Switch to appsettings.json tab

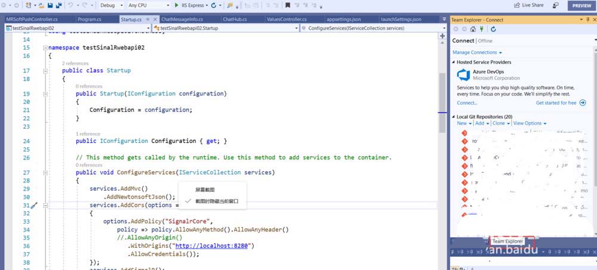344,20
